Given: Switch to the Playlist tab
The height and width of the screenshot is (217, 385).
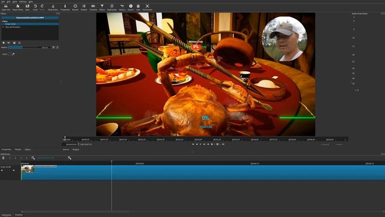Looking at the screenshot, I should tap(18, 149).
